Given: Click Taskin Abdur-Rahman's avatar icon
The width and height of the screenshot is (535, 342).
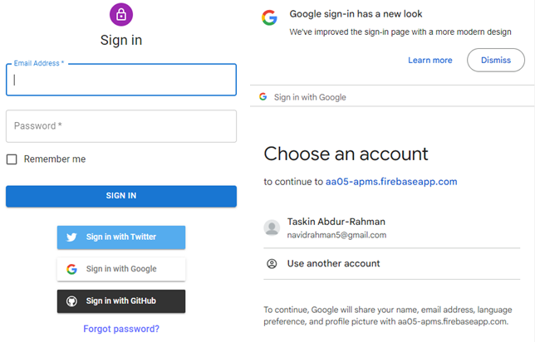Looking at the screenshot, I should click(x=272, y=227).
